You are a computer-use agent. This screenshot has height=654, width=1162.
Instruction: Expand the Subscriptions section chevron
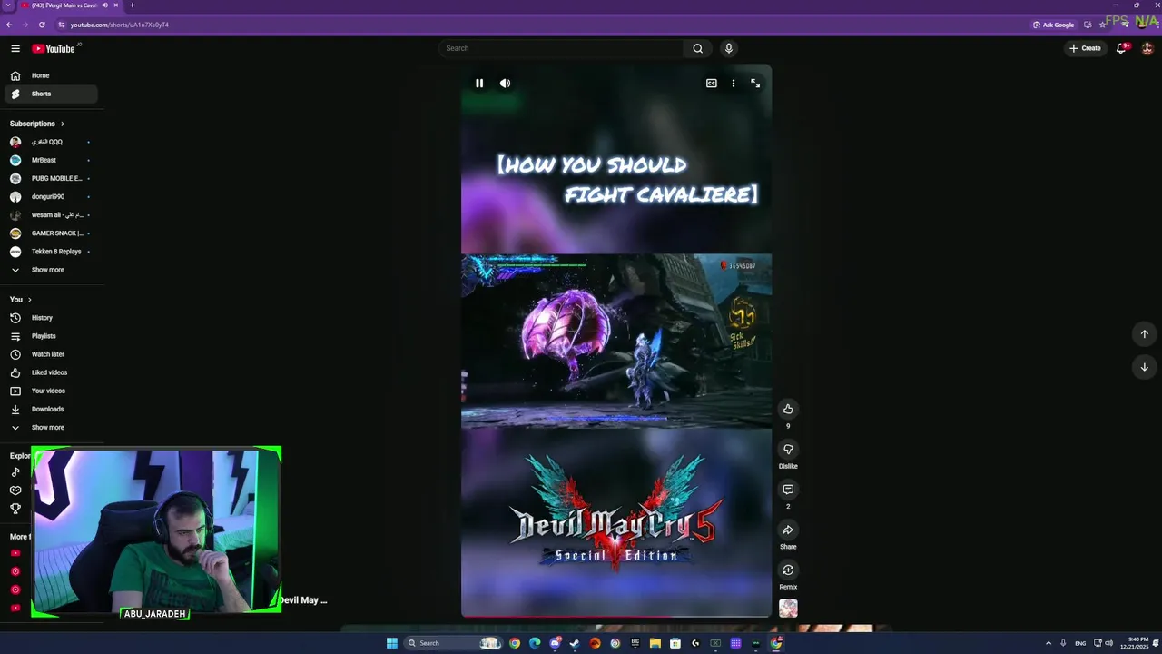62,124
